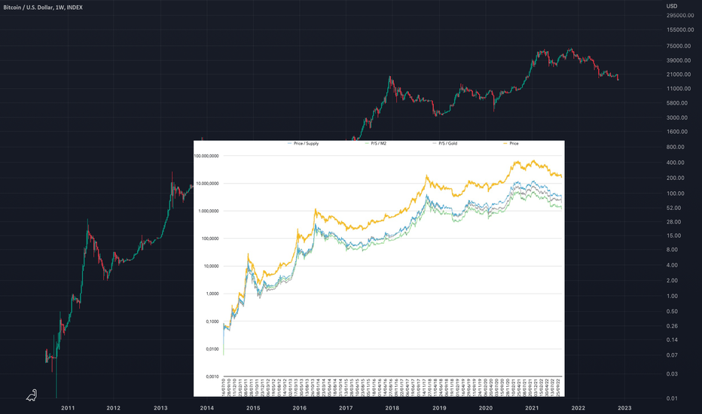702x414 pixels.
Task: Click the 1600.00 price axis label
Action: (677, 132)
